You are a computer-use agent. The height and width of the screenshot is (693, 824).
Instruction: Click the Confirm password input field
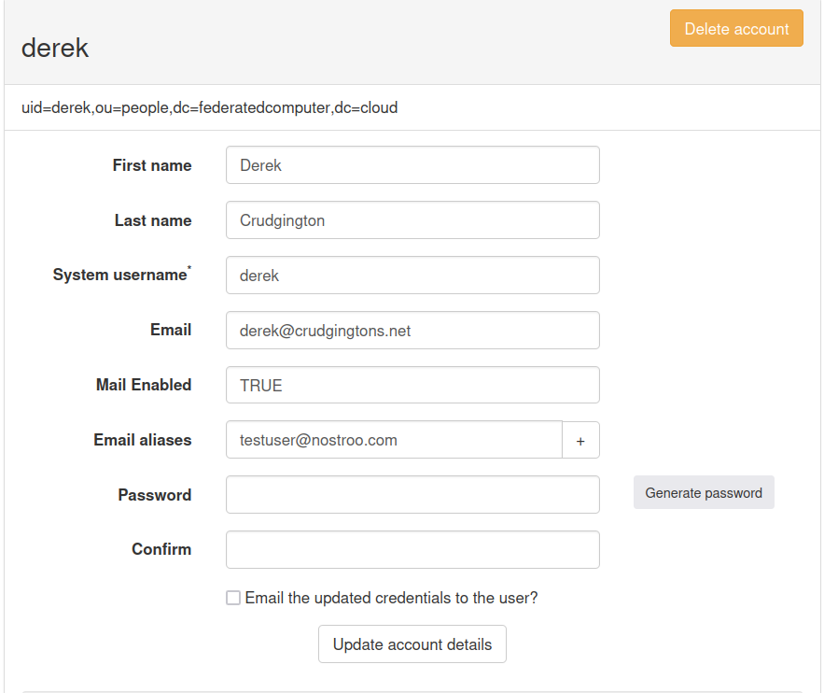(x=412, y=550)
